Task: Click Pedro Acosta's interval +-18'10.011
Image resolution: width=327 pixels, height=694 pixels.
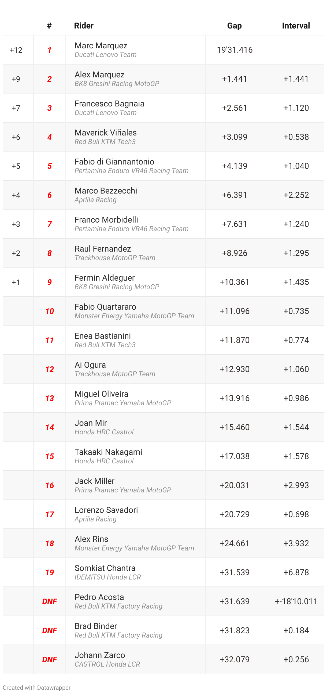Action: (296, 601)
